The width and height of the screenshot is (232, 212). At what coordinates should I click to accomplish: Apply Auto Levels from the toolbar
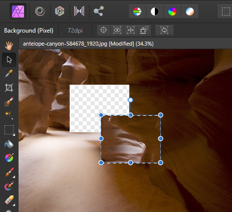pyautogui.click(x=137, y=12)
